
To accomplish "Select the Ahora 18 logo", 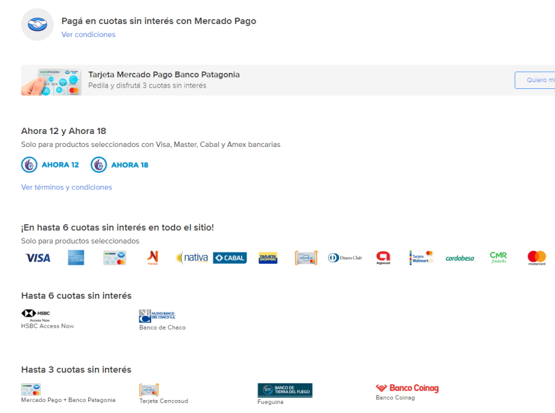I will [120, 165].
